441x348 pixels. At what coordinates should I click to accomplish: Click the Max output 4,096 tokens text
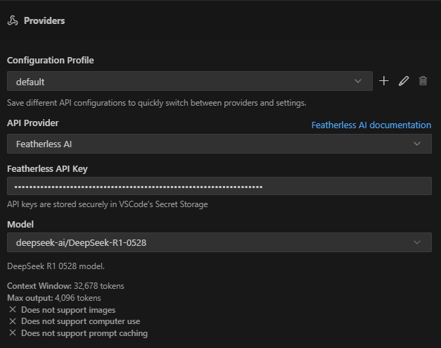54,298
